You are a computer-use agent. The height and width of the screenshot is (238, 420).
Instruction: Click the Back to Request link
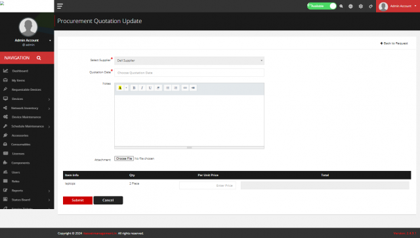pos(394,43)
